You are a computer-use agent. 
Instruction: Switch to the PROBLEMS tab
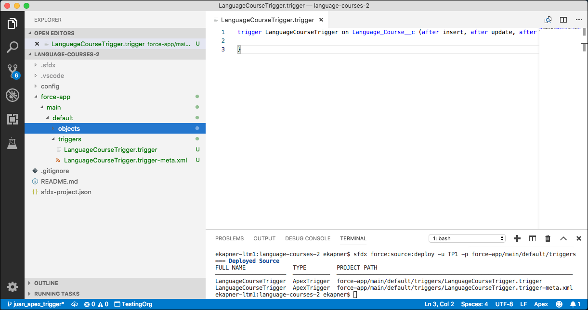coord(230,238)
